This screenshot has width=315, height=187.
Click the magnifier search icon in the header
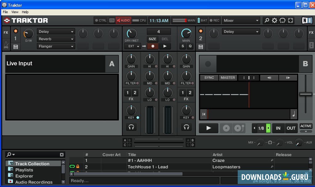[x=266, y=20]
